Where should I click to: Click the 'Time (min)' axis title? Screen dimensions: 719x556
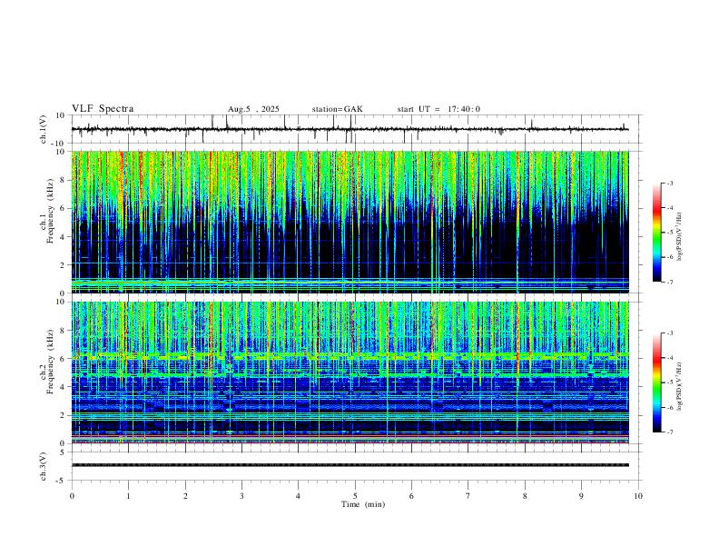coord(363,504)
